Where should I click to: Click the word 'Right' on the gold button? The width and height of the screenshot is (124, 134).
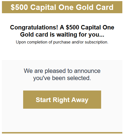click(61, 100)
